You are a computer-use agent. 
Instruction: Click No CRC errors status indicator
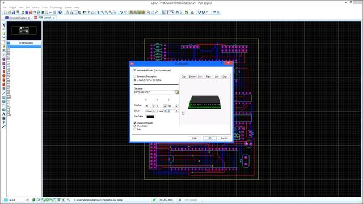tap(166, 200)
